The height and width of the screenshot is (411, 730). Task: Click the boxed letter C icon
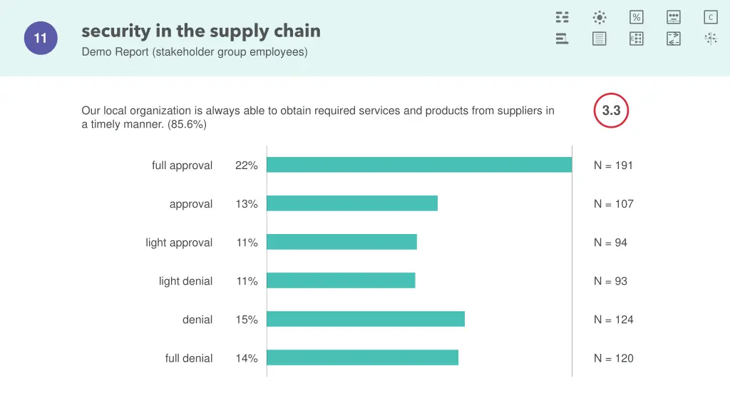711,17
